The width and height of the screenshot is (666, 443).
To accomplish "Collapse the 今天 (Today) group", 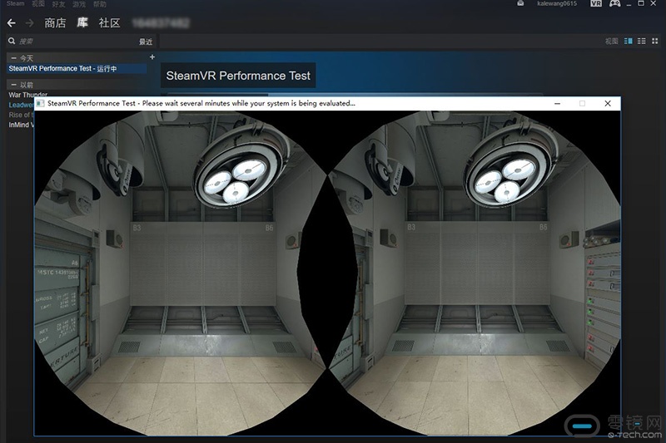I will coord(13,58).
